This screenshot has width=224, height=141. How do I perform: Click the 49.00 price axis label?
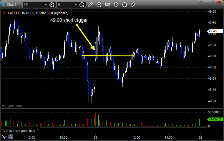pos(212,56)
